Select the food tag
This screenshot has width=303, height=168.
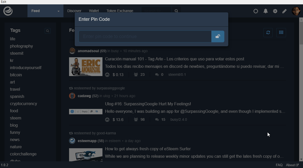[14, 111]
